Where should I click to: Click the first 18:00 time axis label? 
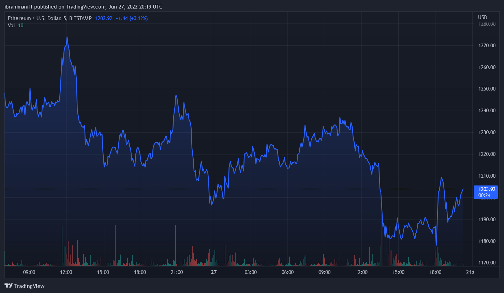[x=140, y=272]
